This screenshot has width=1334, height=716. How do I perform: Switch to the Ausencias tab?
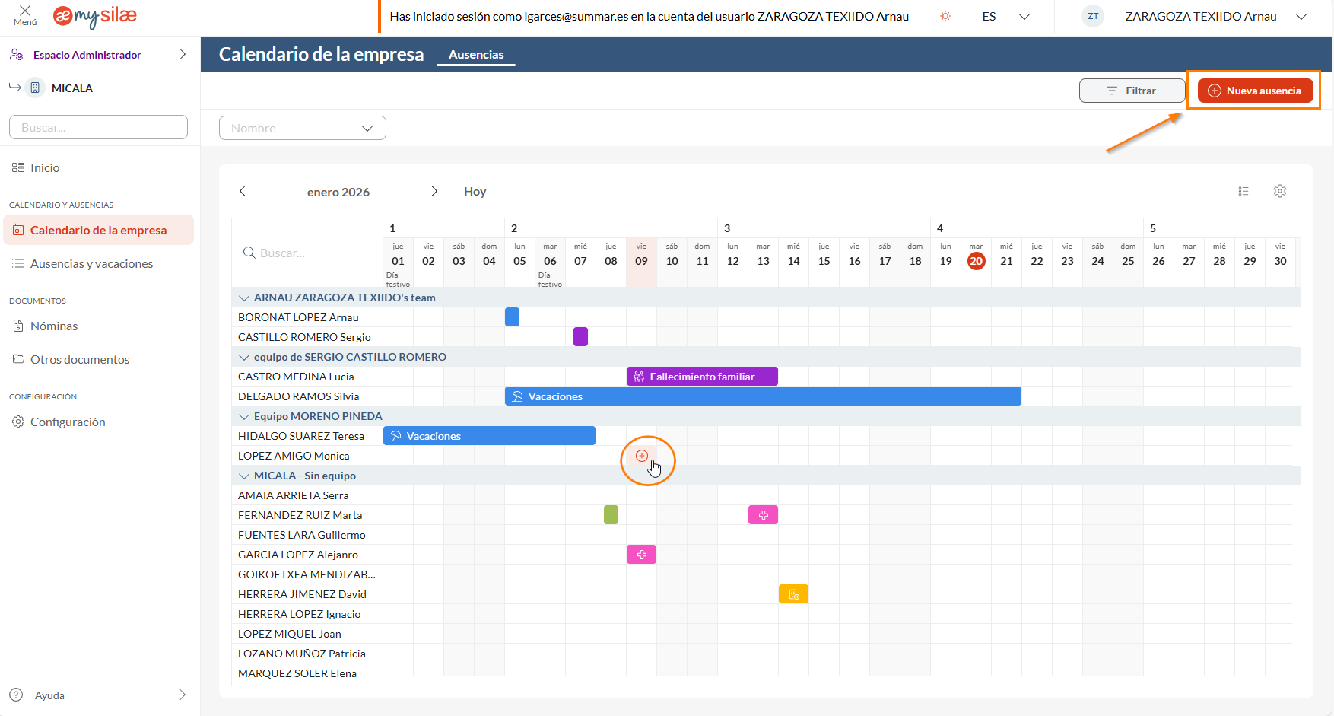(476, 54)
